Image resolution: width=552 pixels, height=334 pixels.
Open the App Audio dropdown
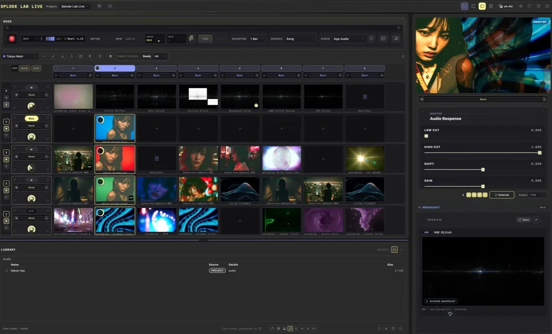click(349, 39)
